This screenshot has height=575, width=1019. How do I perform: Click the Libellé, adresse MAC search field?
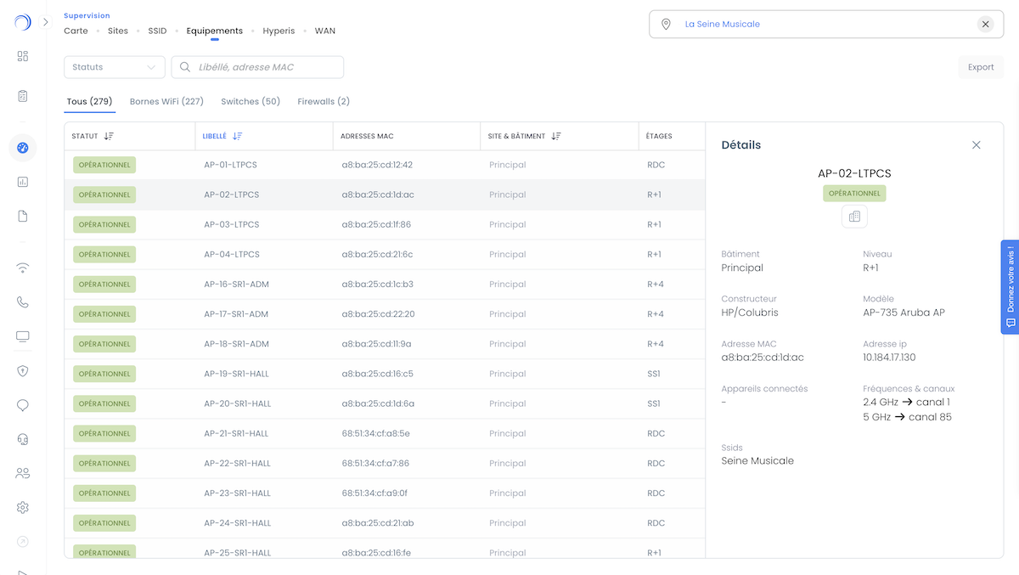(x=263, y=67)
